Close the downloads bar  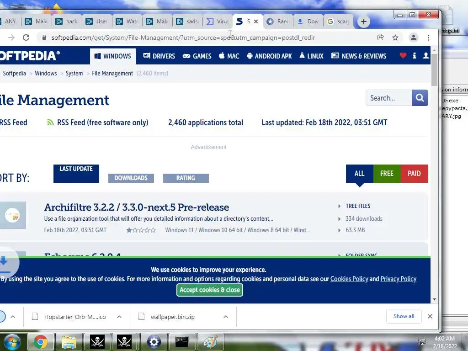(x=430, y=316)
